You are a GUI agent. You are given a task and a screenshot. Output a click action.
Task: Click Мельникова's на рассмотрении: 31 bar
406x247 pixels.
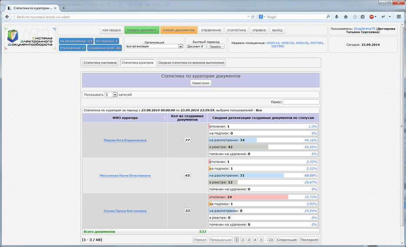click(263, 175)
